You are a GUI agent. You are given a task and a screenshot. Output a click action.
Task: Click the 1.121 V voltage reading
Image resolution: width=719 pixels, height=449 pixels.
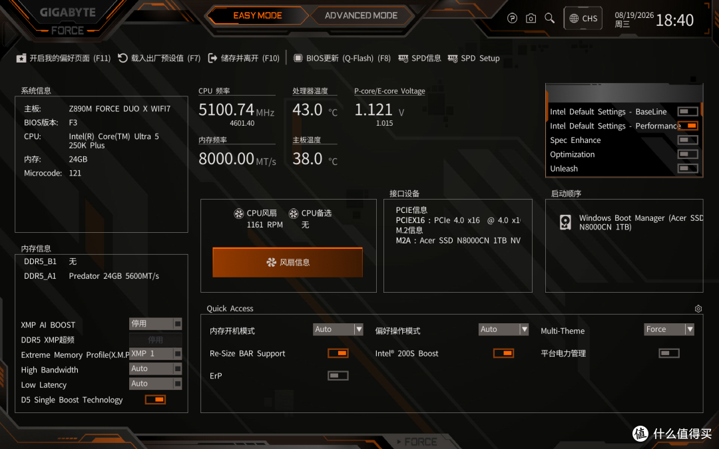(379, 110)
